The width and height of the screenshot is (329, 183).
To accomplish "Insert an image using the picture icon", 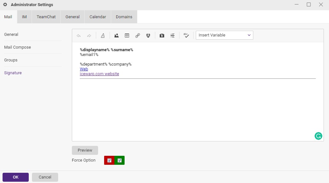I will [117, 36].
